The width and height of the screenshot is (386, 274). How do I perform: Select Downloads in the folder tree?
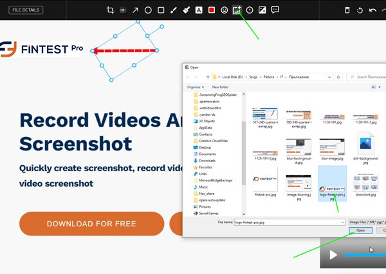[x=207, y=160]
